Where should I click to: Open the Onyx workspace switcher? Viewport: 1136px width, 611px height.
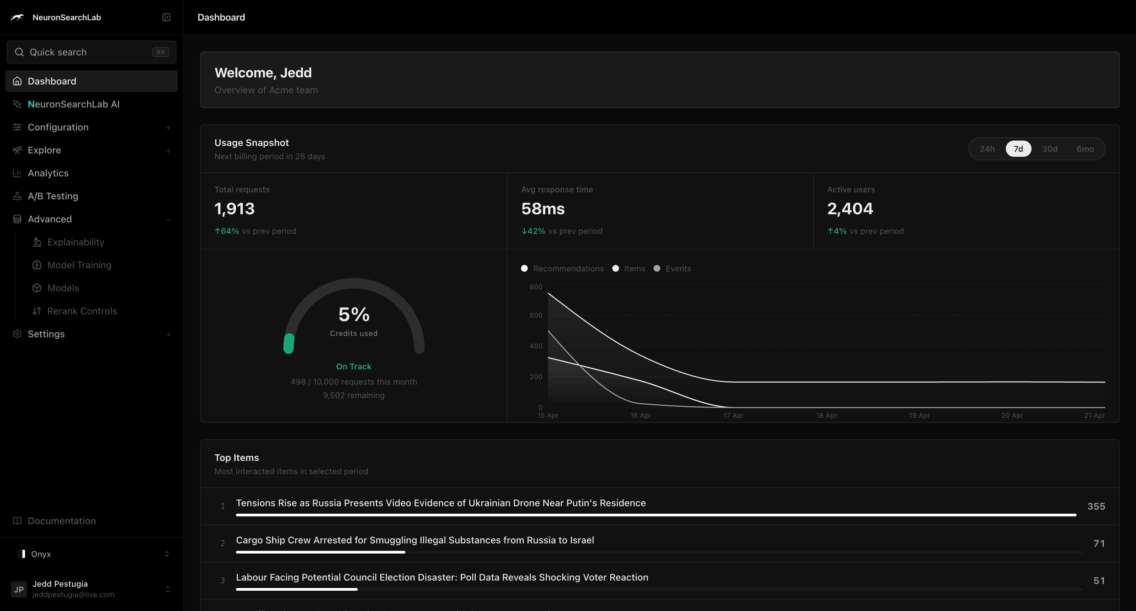pos(91,554)
